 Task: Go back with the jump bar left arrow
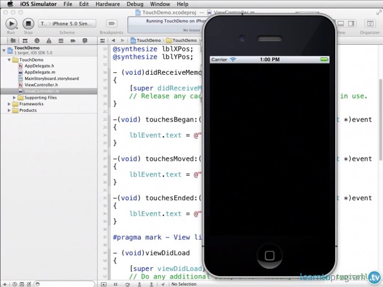click(x=113, y=41)
